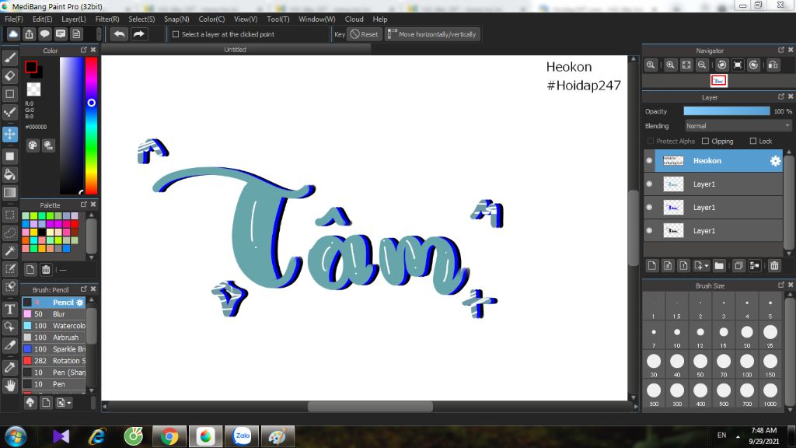The width and height of the screenshot is (796, 448).
Task: Toggle visibility of bottom Layer1
Action: (649, 230)
